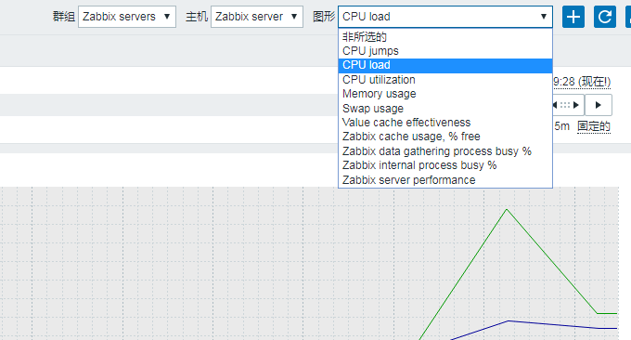Open the 主机 Zabbix server dropdown
The height and width of the screenshot is (340, 631).
pos(257,17)
